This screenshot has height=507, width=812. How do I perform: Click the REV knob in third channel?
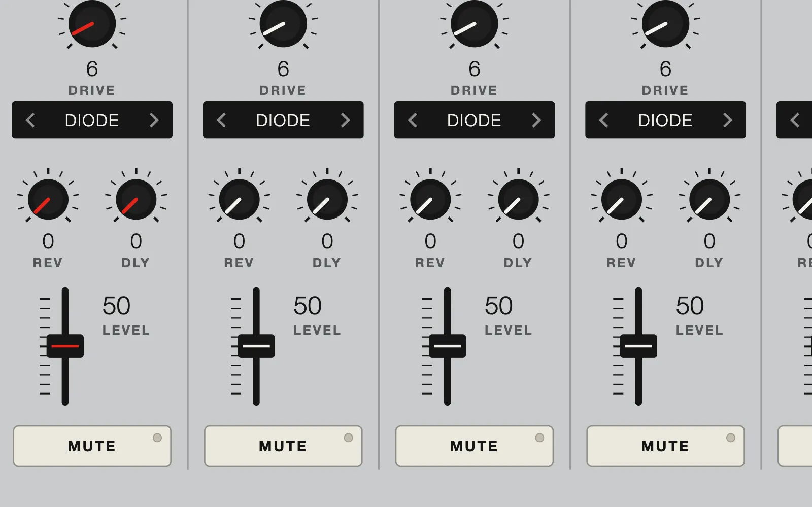[430, 199]
